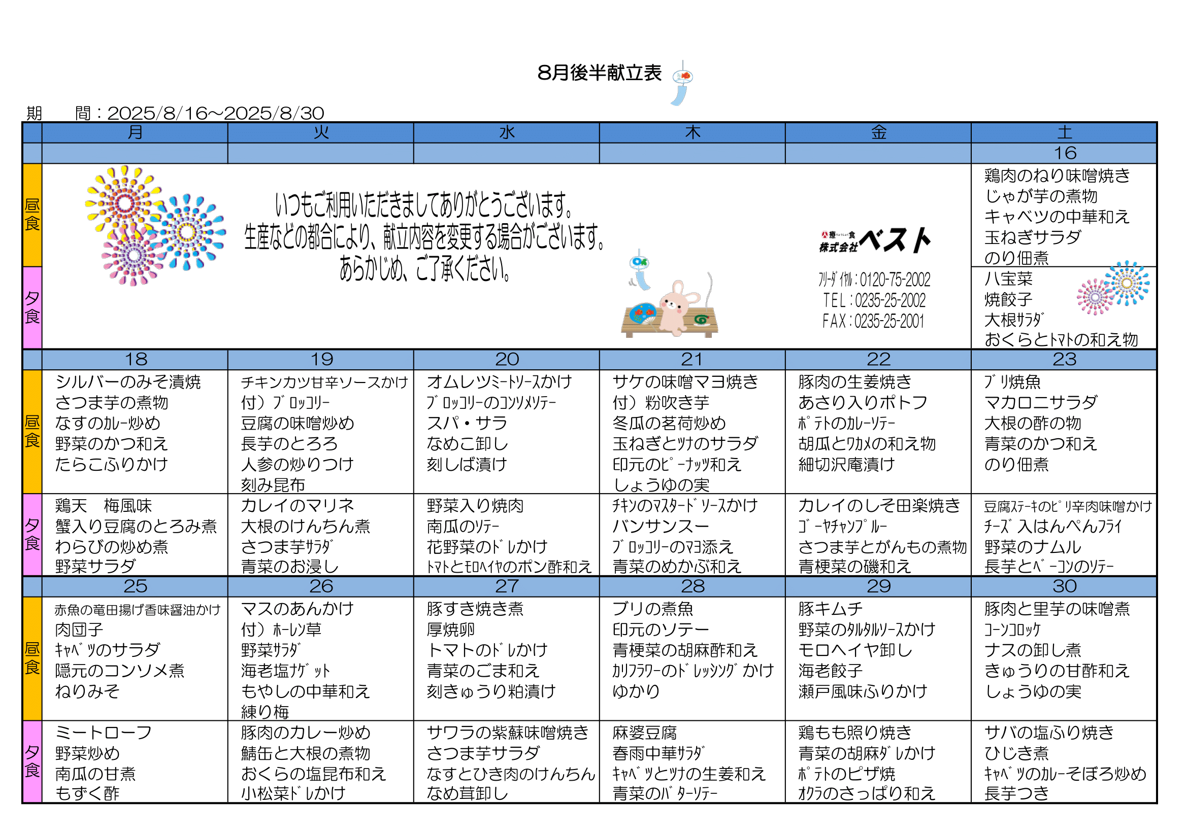The width and height of the screenshot is (1187, 839).
Task: Click the large fireworks illustration in the notice area
Action: click(x=155, y=225)
